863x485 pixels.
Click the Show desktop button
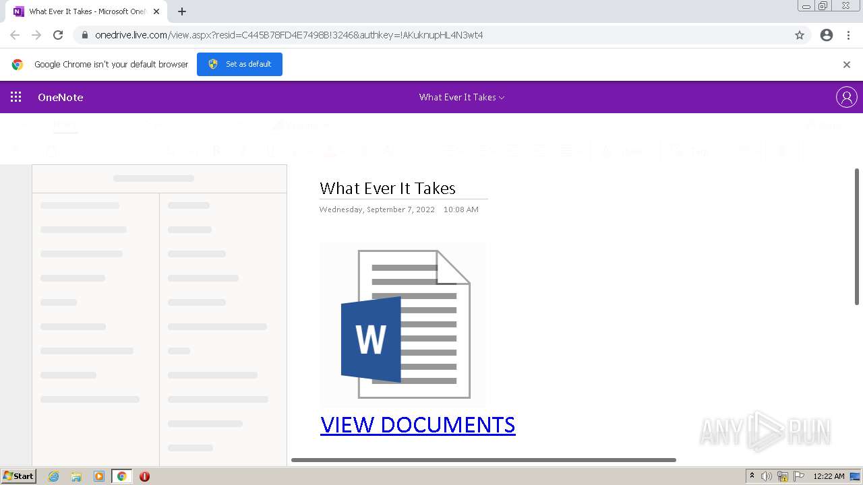pos(856,476)
